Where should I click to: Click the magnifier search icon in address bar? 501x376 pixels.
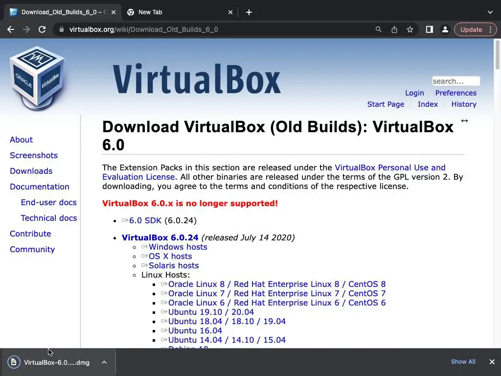coord(379,29)
